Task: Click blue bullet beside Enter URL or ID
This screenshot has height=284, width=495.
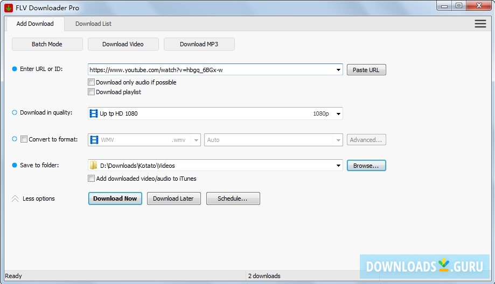Action: point(14,69)
